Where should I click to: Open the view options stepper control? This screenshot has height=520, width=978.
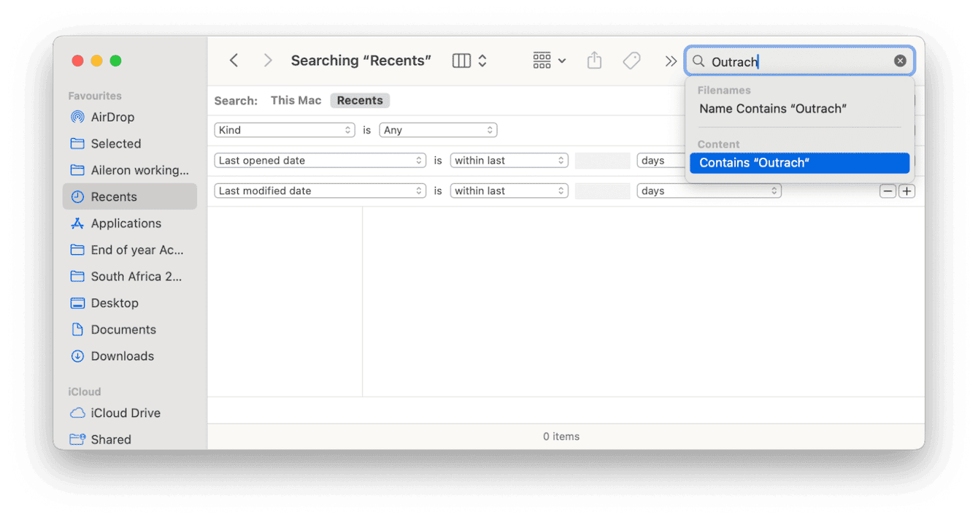click(x=481, y=61)
